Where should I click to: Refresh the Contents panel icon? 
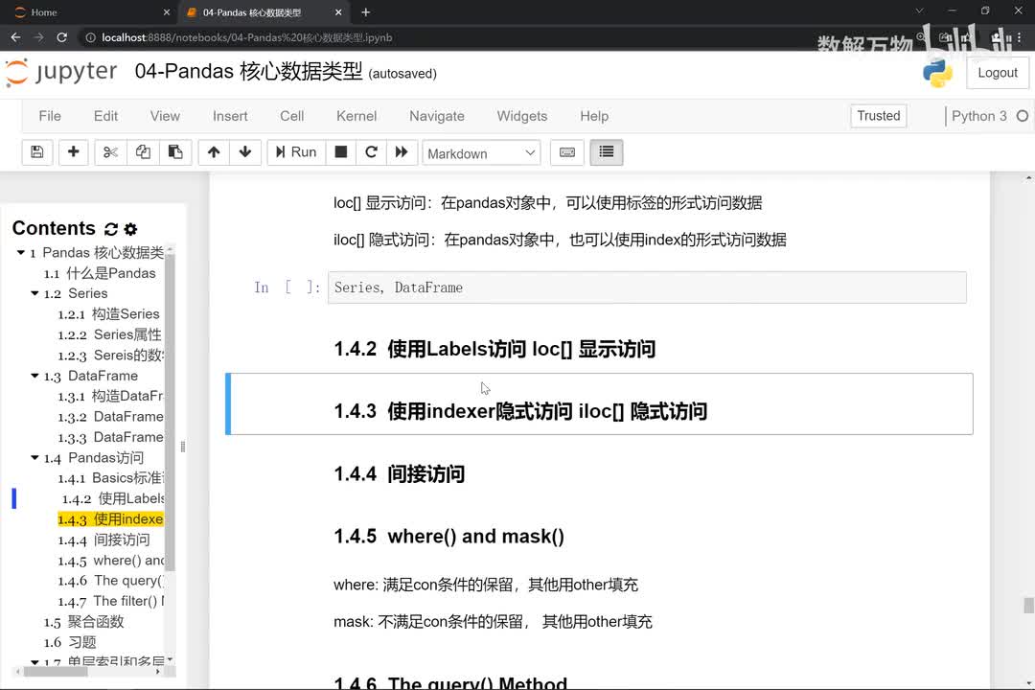coord(111,229)
